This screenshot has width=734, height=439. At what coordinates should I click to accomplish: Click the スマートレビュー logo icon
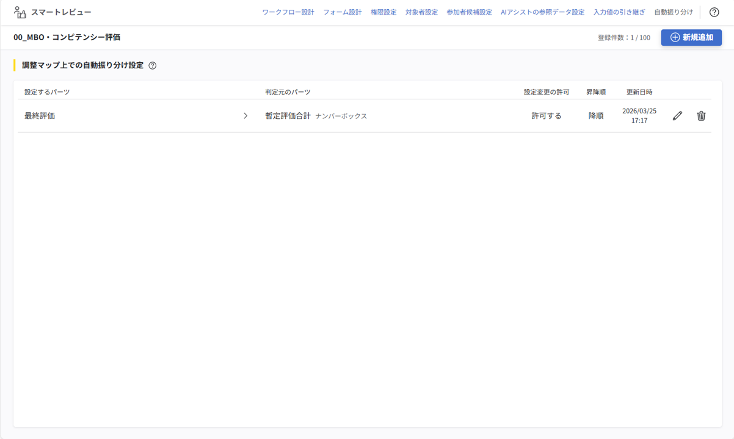click(20, 11)
